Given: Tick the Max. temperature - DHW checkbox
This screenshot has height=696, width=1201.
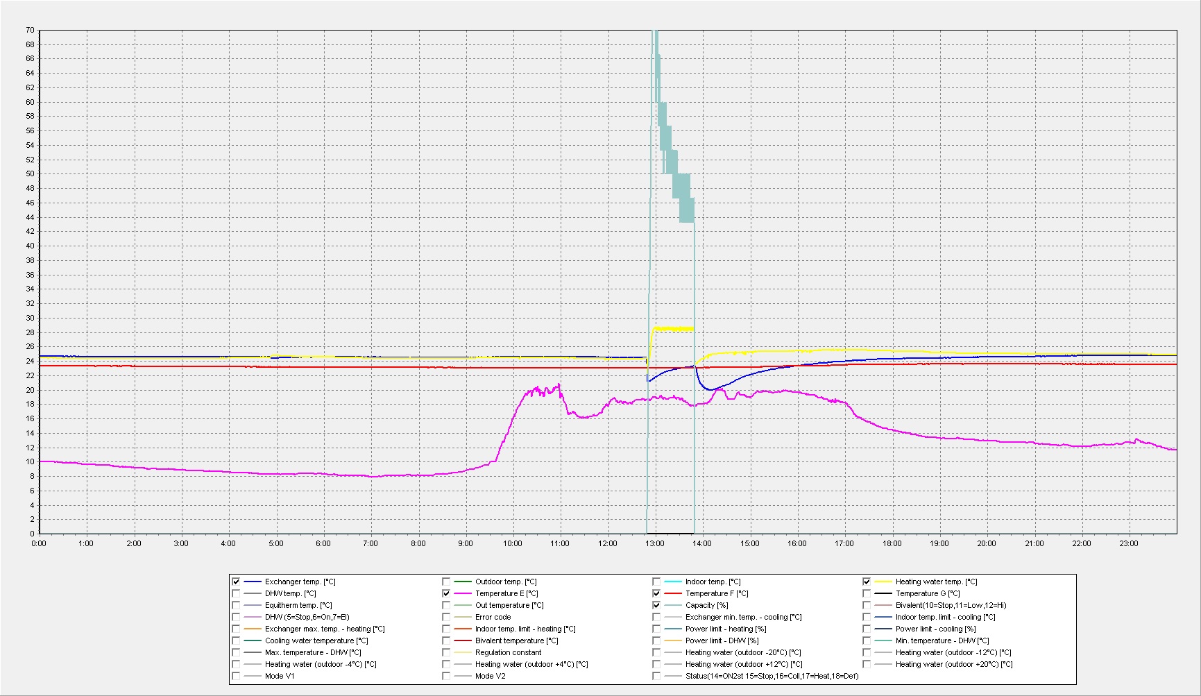Looking at the screenshot, I should point(236,652).
